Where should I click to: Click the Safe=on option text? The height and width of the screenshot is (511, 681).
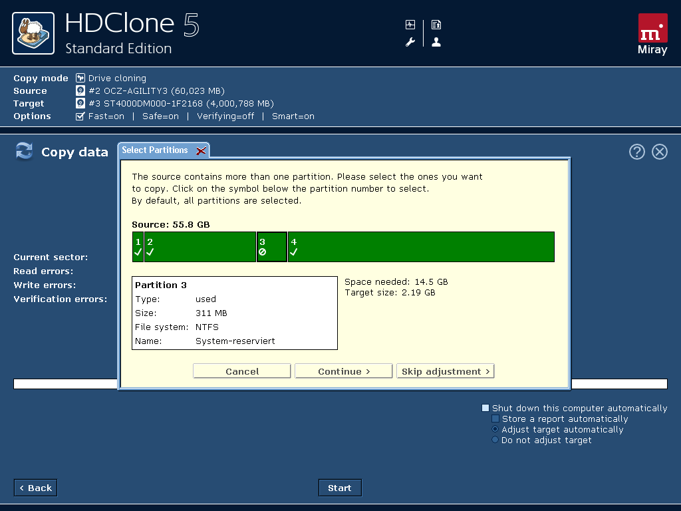(x=161, y=116)
